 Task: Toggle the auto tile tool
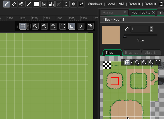pyautogui.click(x=51, y=4)
